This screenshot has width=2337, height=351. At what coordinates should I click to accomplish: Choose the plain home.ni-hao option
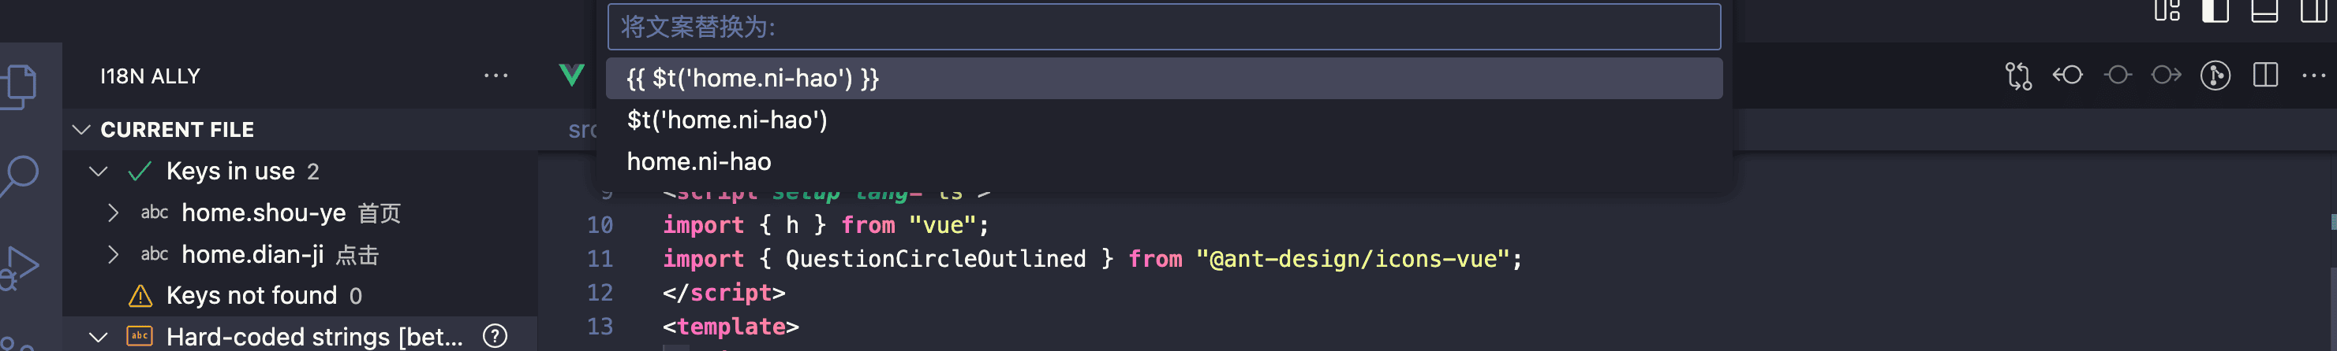(x=1163, y=162)
